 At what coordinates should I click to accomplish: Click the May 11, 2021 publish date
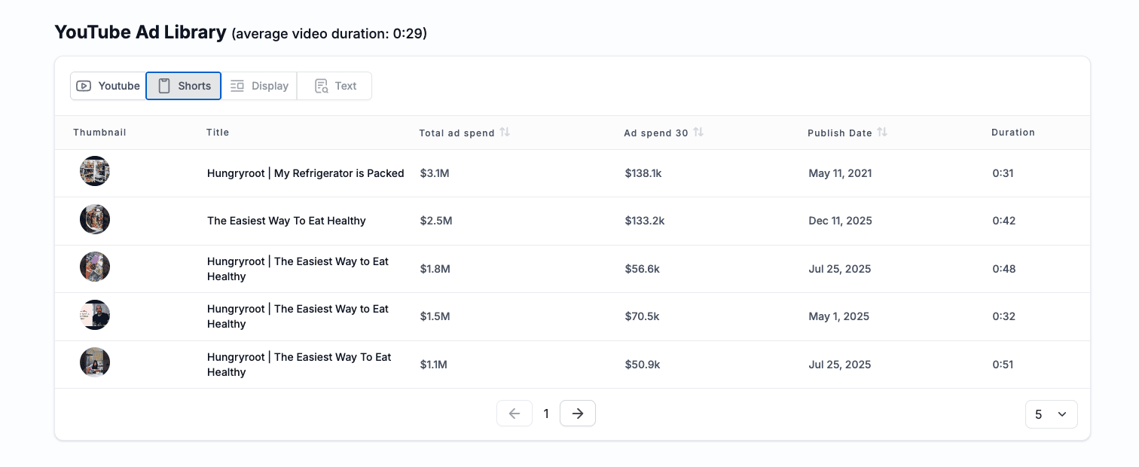(x=840, y=173)
